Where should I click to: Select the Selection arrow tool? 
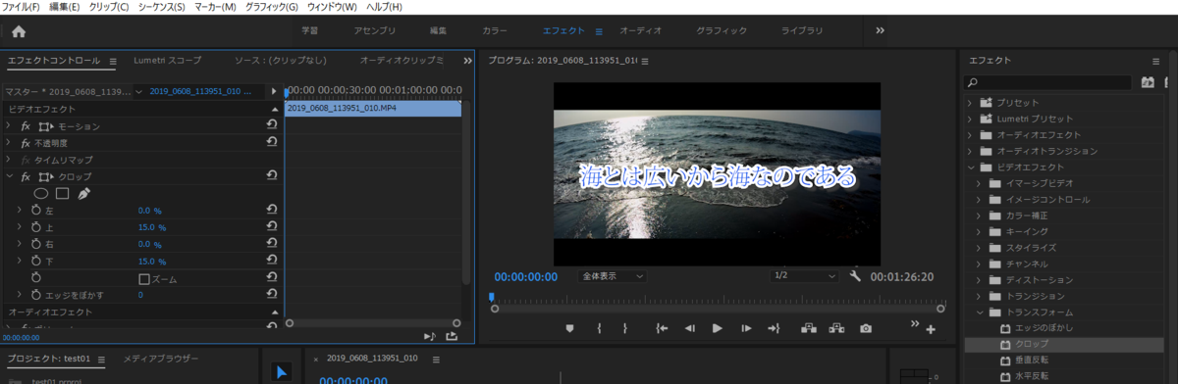pos(282,372)
